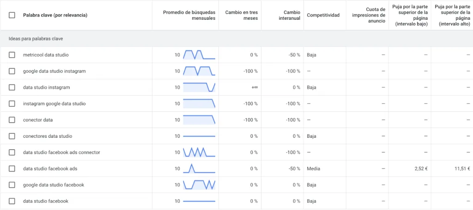Open the sparkline chart for 'data studio facebook ads'
The height and width of the screenshot is (210, 473).
(199, 169)
